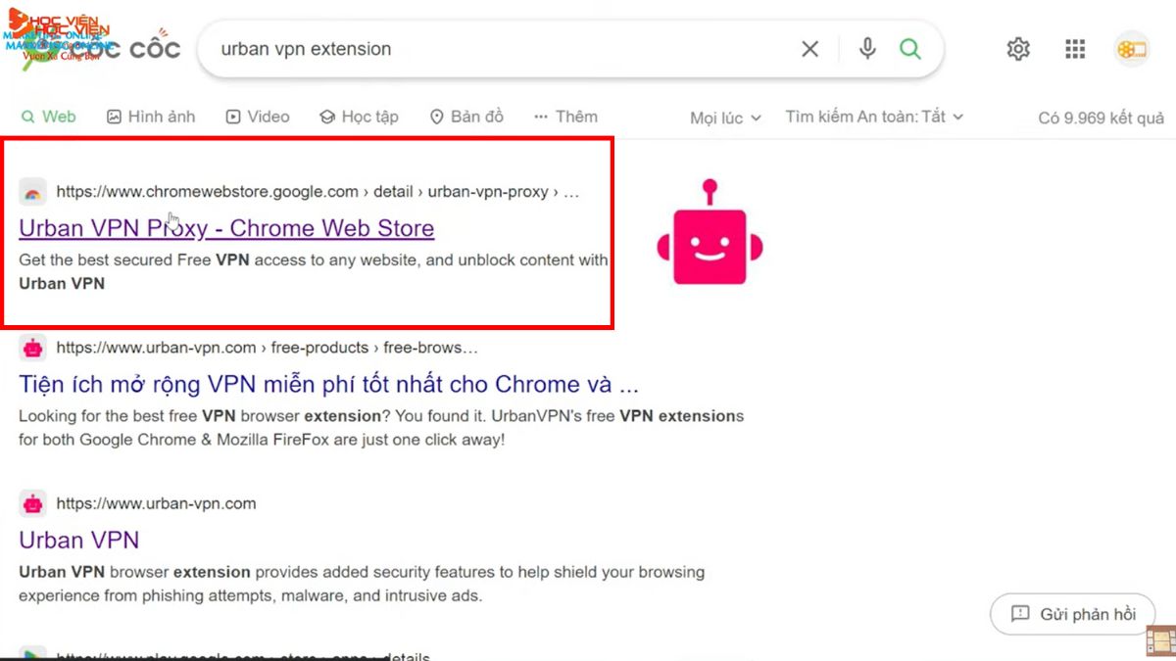Click the Gửi phản hồi feedback button
This screenshot has height=661, width=1176.
1073,614
